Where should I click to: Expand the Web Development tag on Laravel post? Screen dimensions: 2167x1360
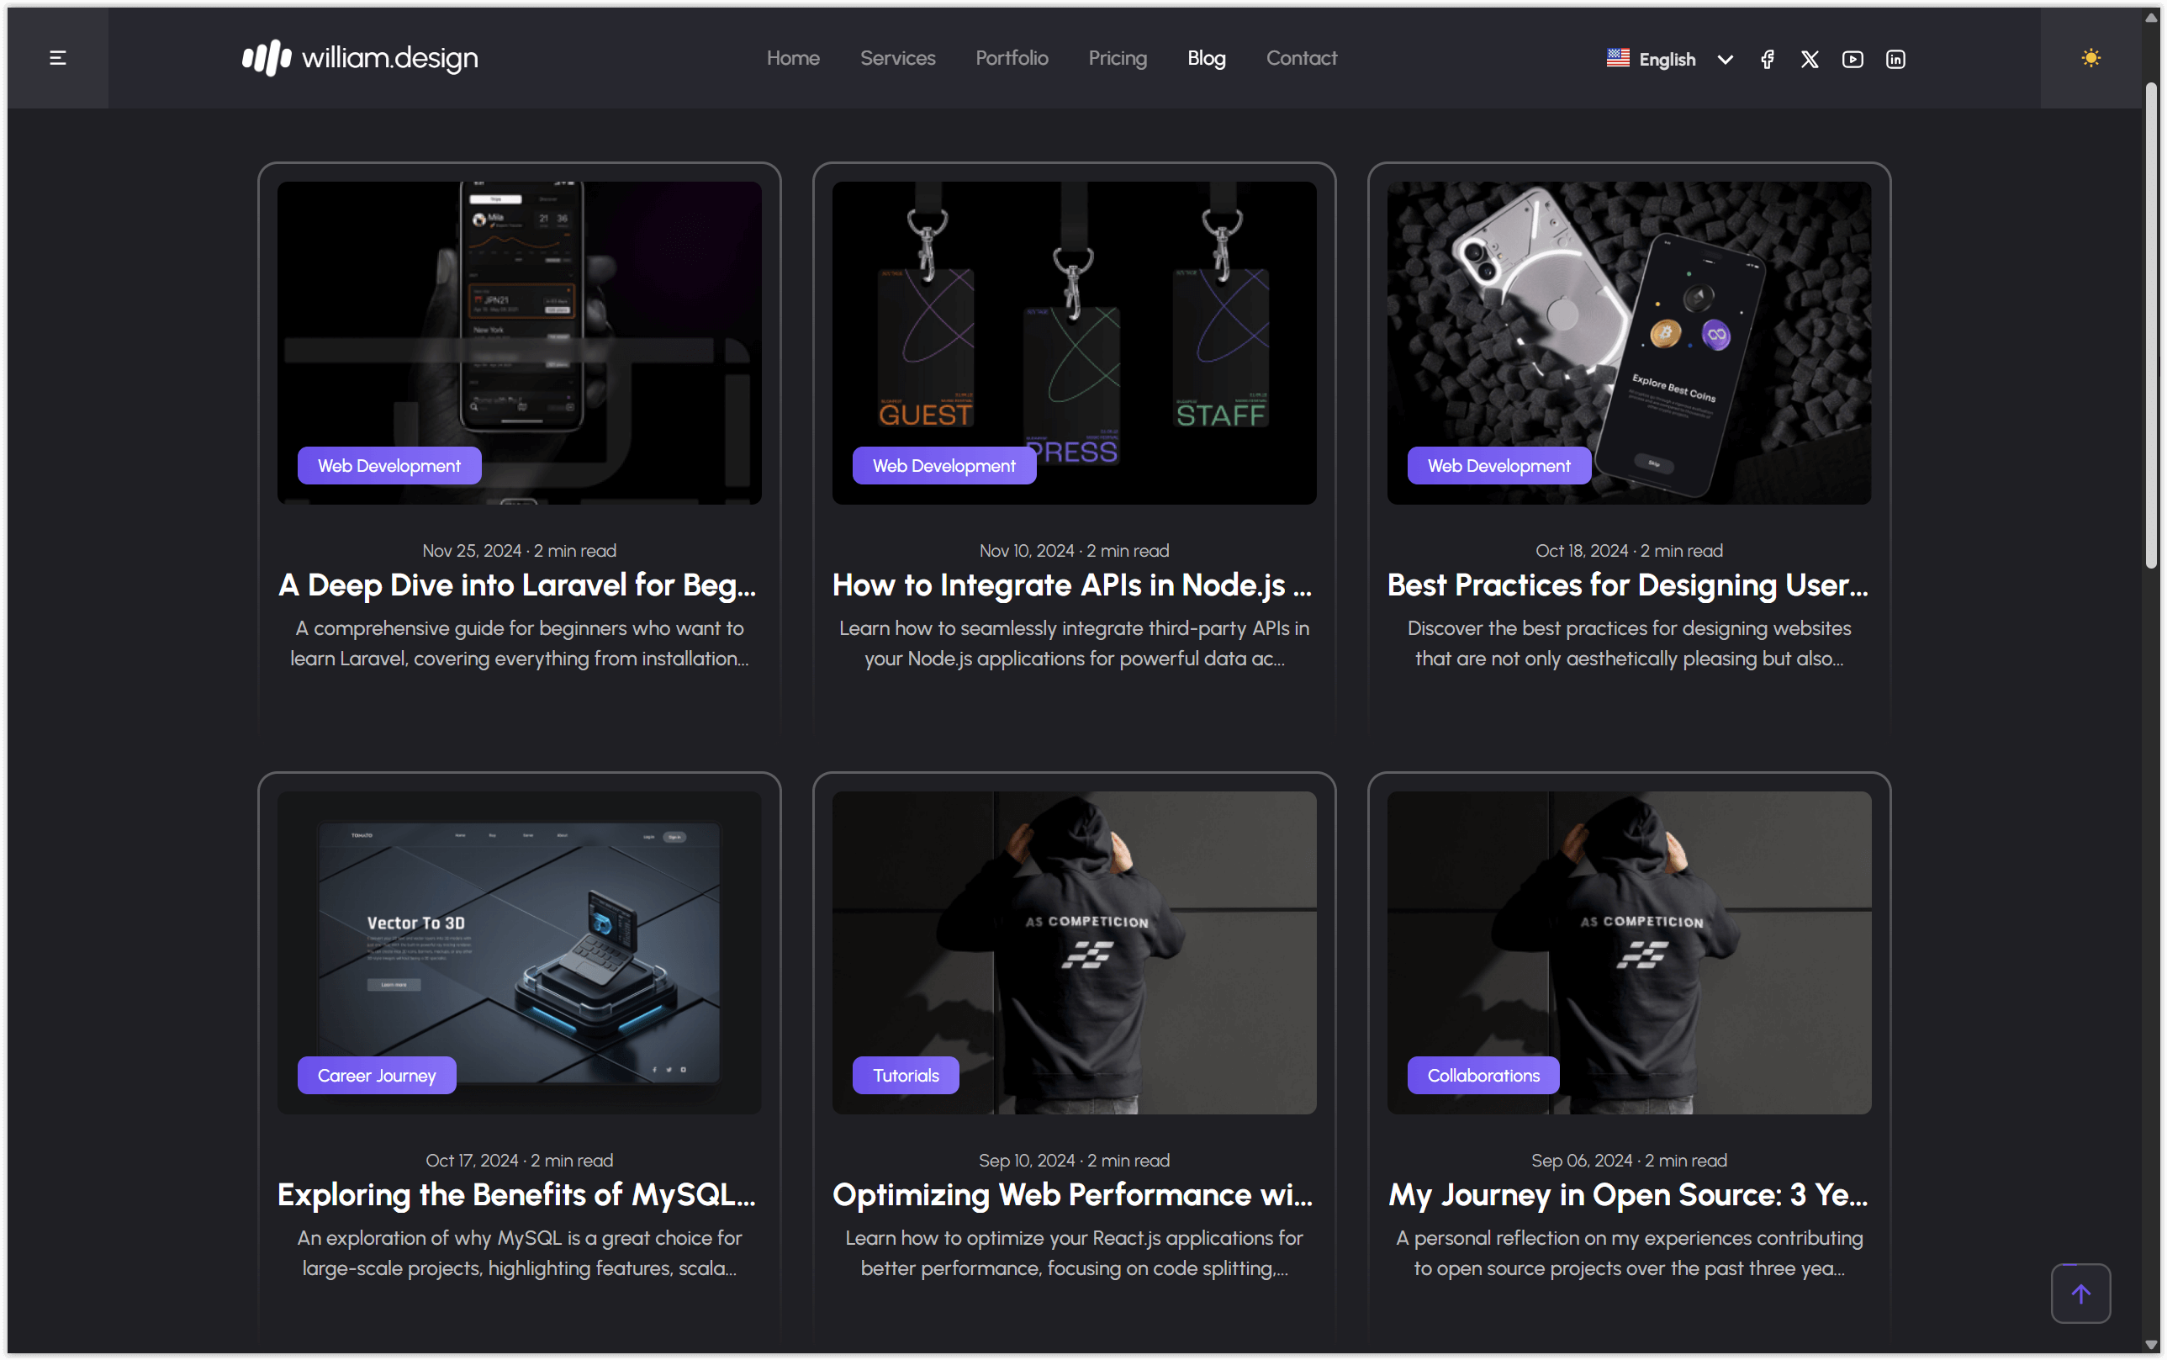click(388, 465)
